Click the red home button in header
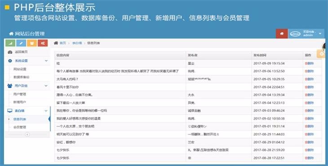Viewport: 328px width, 166px height. pos(282,34)
